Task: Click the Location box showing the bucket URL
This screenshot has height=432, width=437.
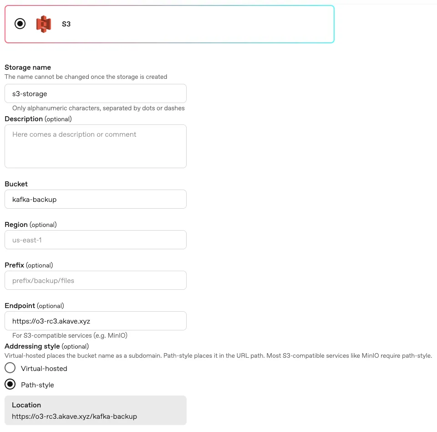Action: [95, 410]
